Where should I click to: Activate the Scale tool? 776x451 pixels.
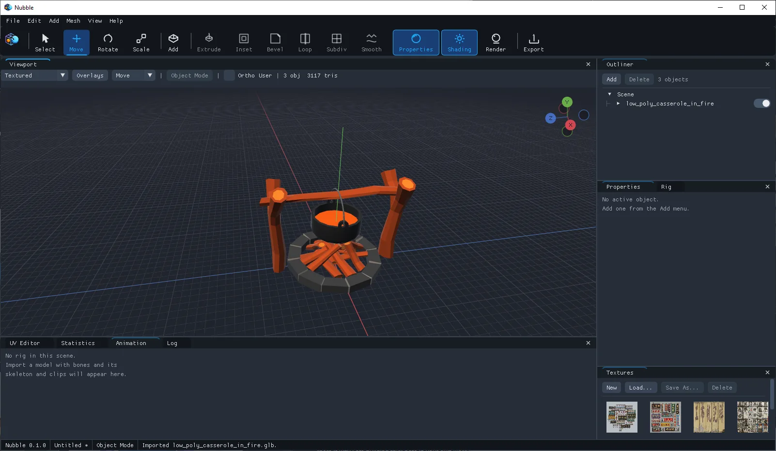coord(141,43)
